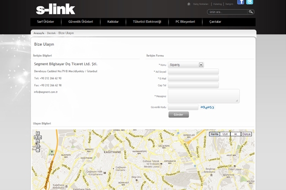Open the Kablolar menu

pyautogui.click(x=113, y=22)
